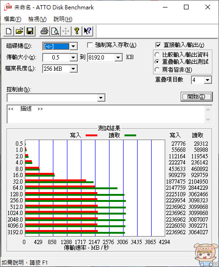Image resolution: width=219 pixels, height=267 pixels.
Task: Open a saved benchmark file icon
Action: pos(19,31)
